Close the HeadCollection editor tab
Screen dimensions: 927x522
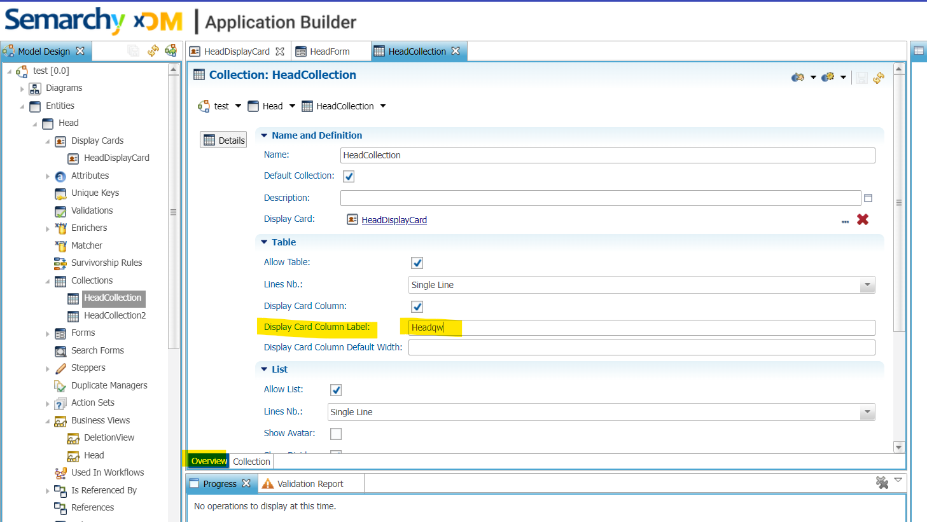click(456, 51)
